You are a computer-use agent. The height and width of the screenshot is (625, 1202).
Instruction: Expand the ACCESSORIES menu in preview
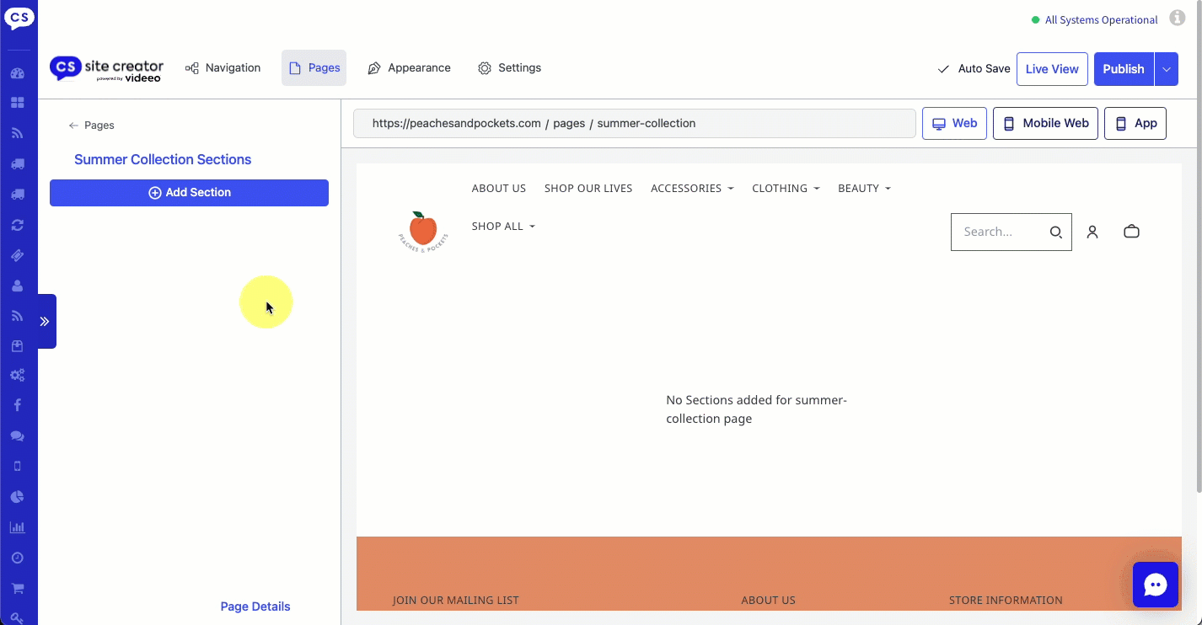click(x=691, y=189)
